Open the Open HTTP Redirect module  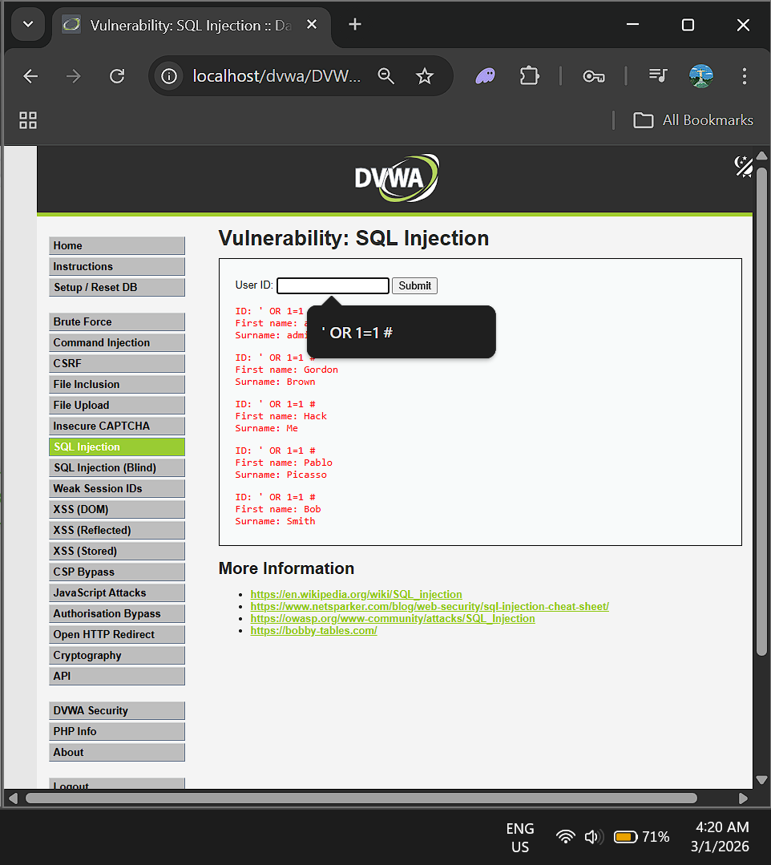point(117,634)
